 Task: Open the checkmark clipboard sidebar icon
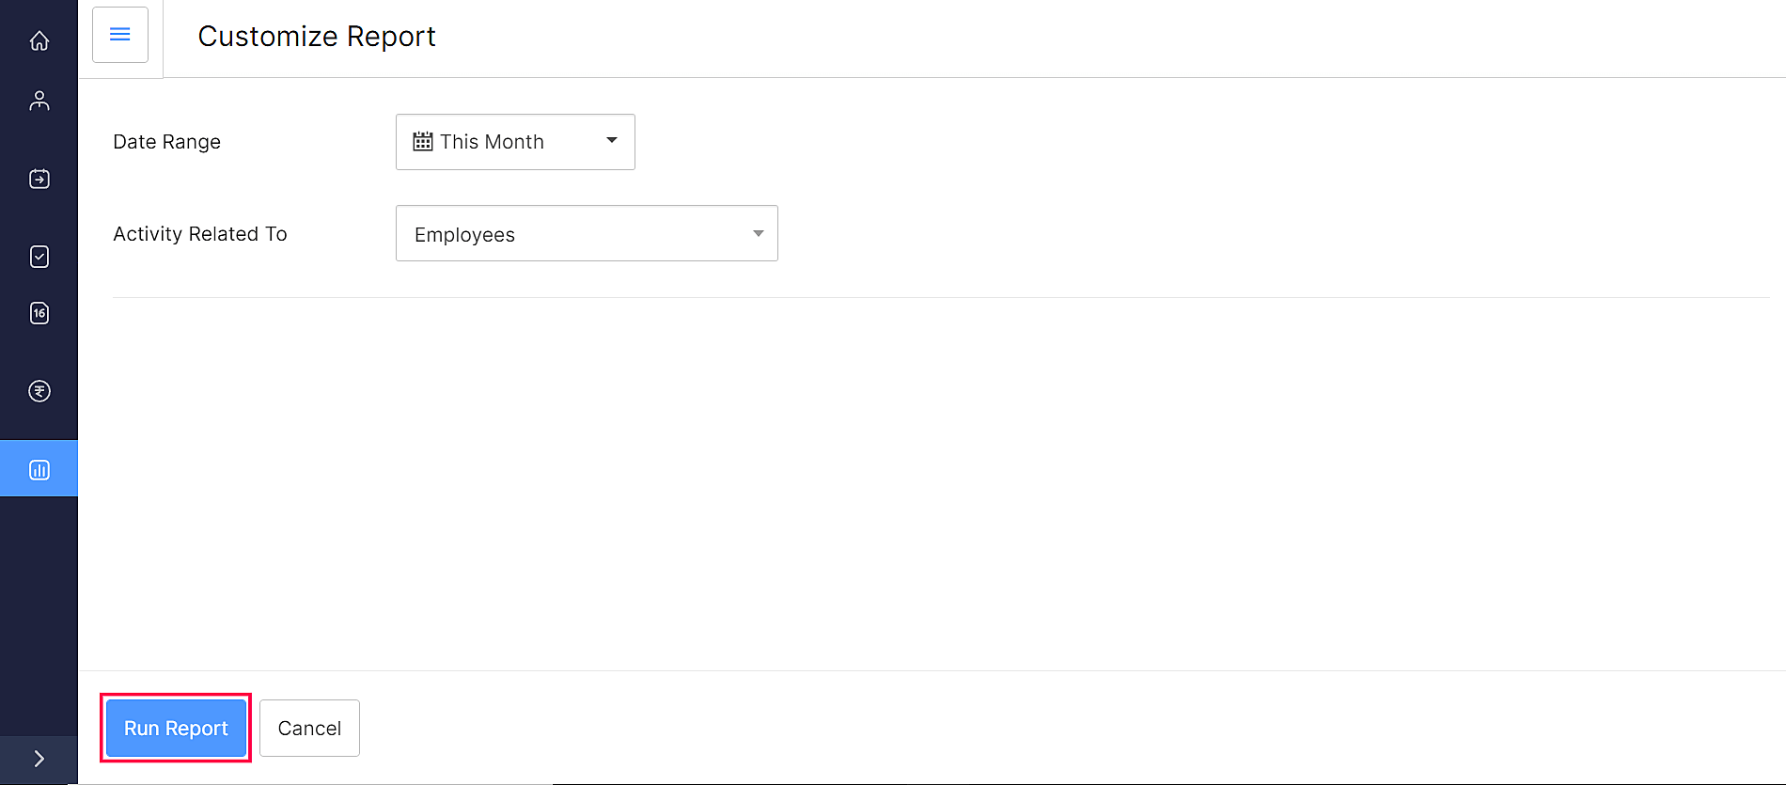pyautogui.click(x=39, y=257)
